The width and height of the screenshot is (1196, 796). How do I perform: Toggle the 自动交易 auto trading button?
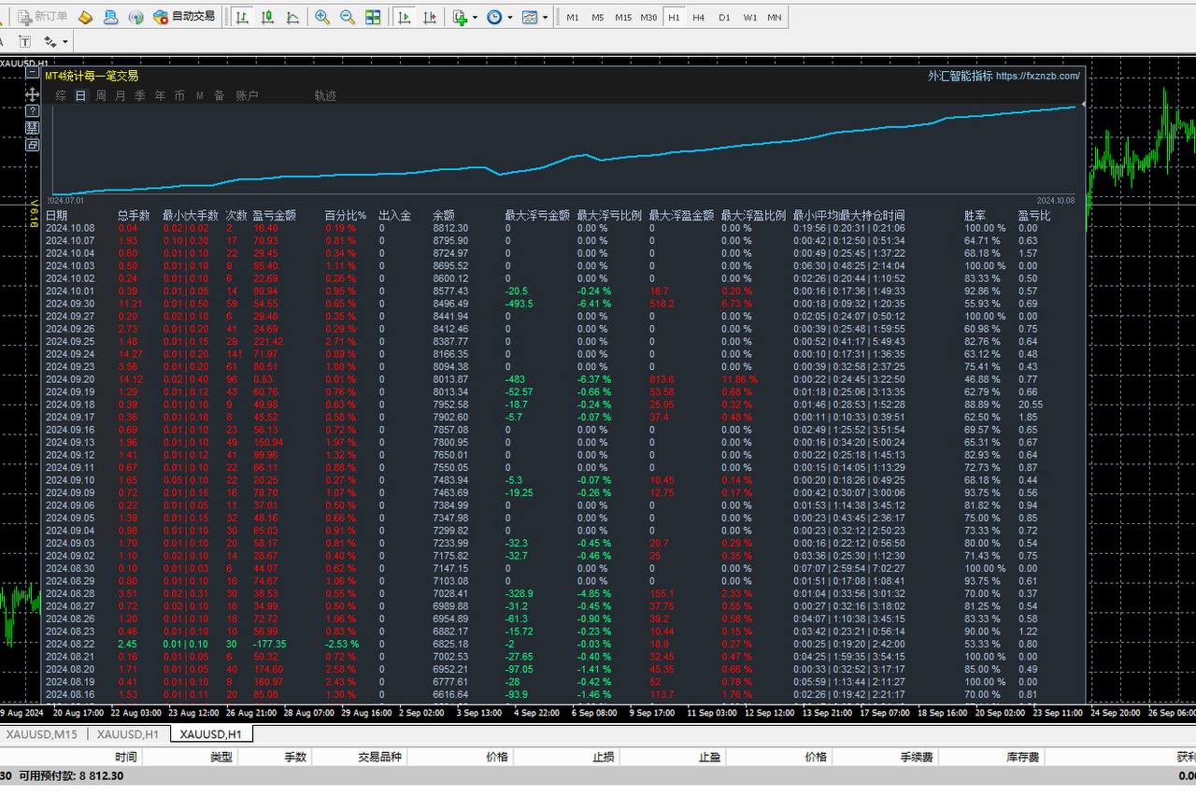pyautogui.click(x=185, y=17)
